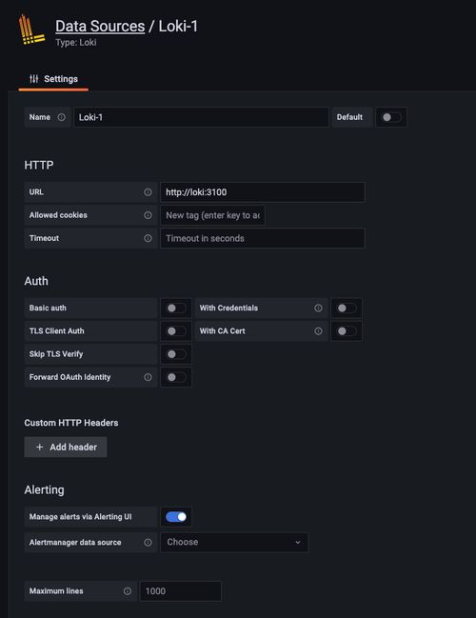Viewport: 476px width, 618px height.
Task: Disable Manage alerts via Alerting UI
Action: coord(176,517)
